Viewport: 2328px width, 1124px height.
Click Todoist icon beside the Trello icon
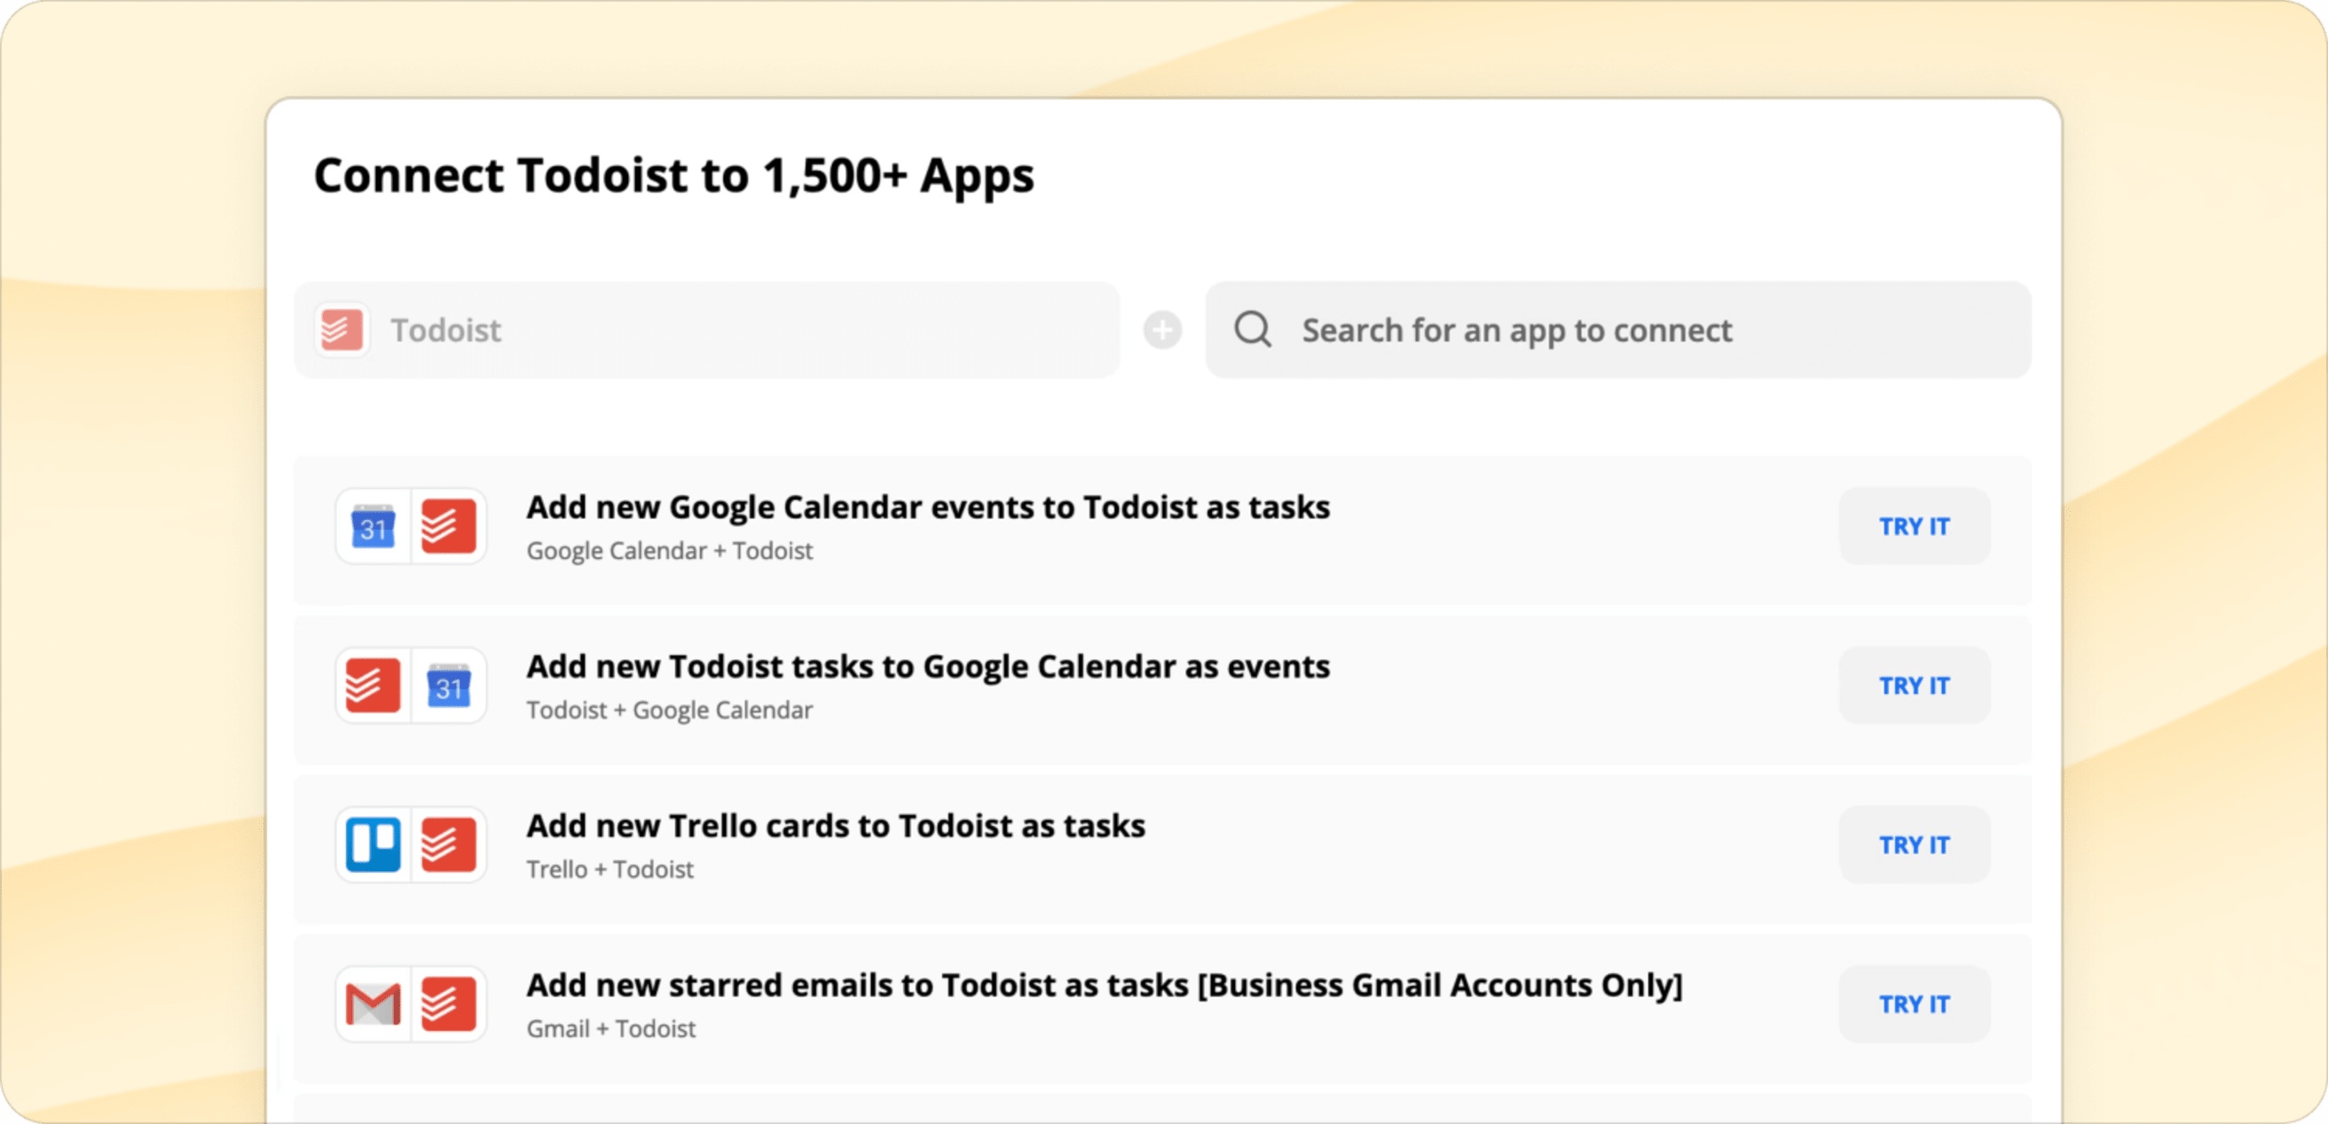coord(448,844)
